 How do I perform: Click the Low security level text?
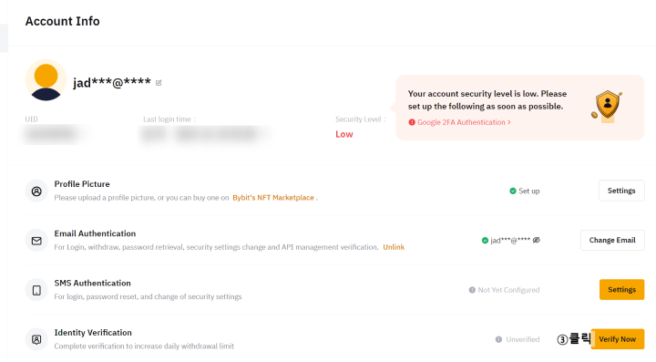coord(344,134)
